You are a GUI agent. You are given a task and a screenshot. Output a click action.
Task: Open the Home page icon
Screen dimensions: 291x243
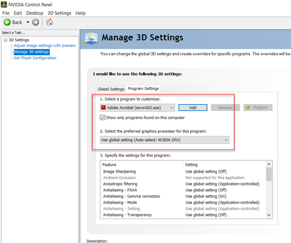(x=49, y=22)
